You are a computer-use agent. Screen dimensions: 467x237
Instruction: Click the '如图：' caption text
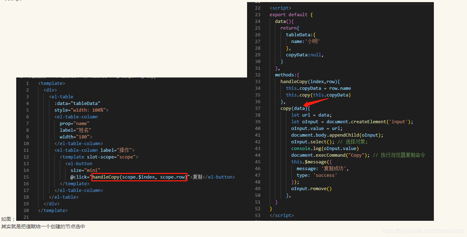coord(8,219)
